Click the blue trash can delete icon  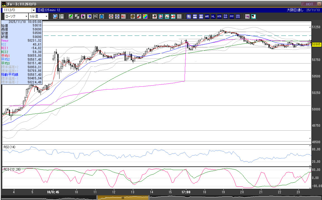[x=102, y=17]
